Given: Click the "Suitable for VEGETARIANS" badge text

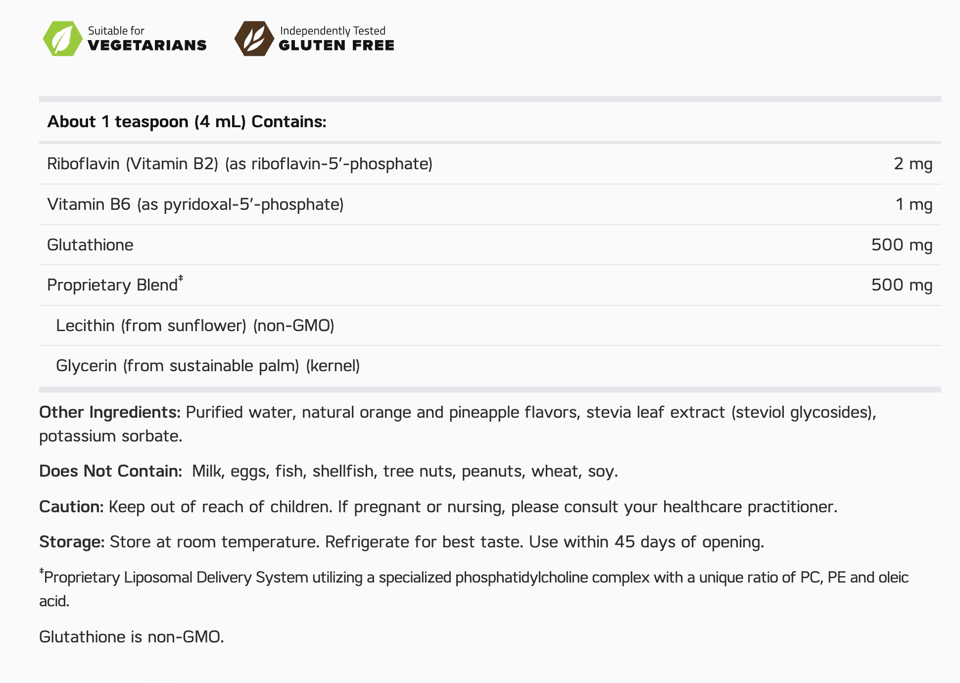Looking at the screenshot, I should [x=147, y=39].
